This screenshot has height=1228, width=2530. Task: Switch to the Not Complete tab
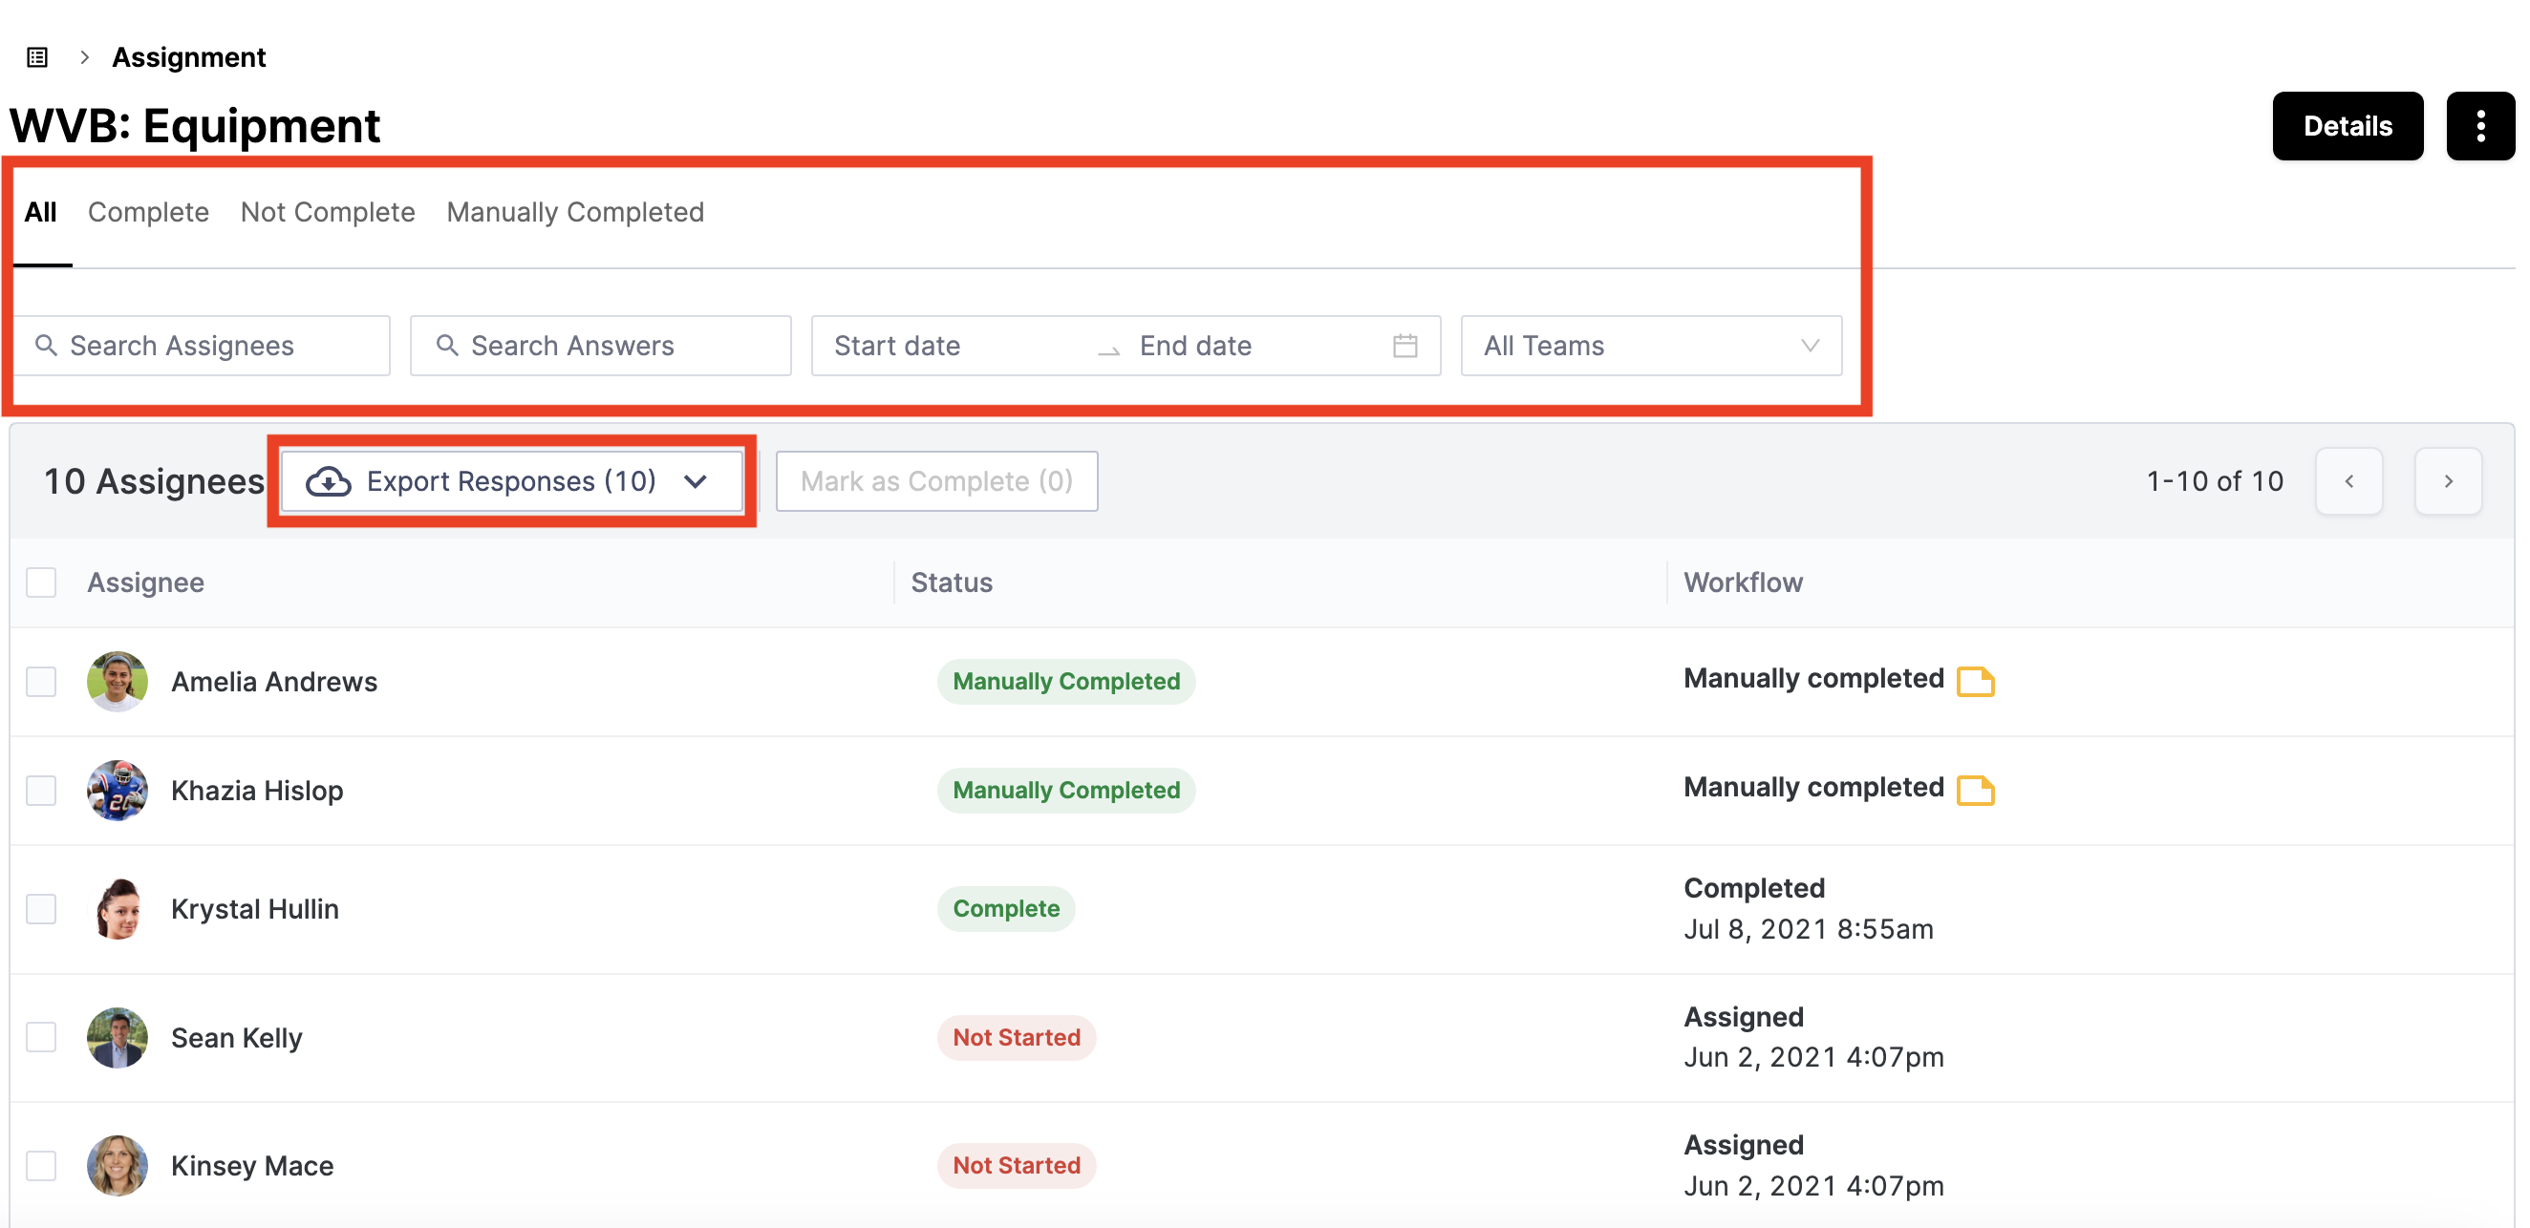point(328,212)
